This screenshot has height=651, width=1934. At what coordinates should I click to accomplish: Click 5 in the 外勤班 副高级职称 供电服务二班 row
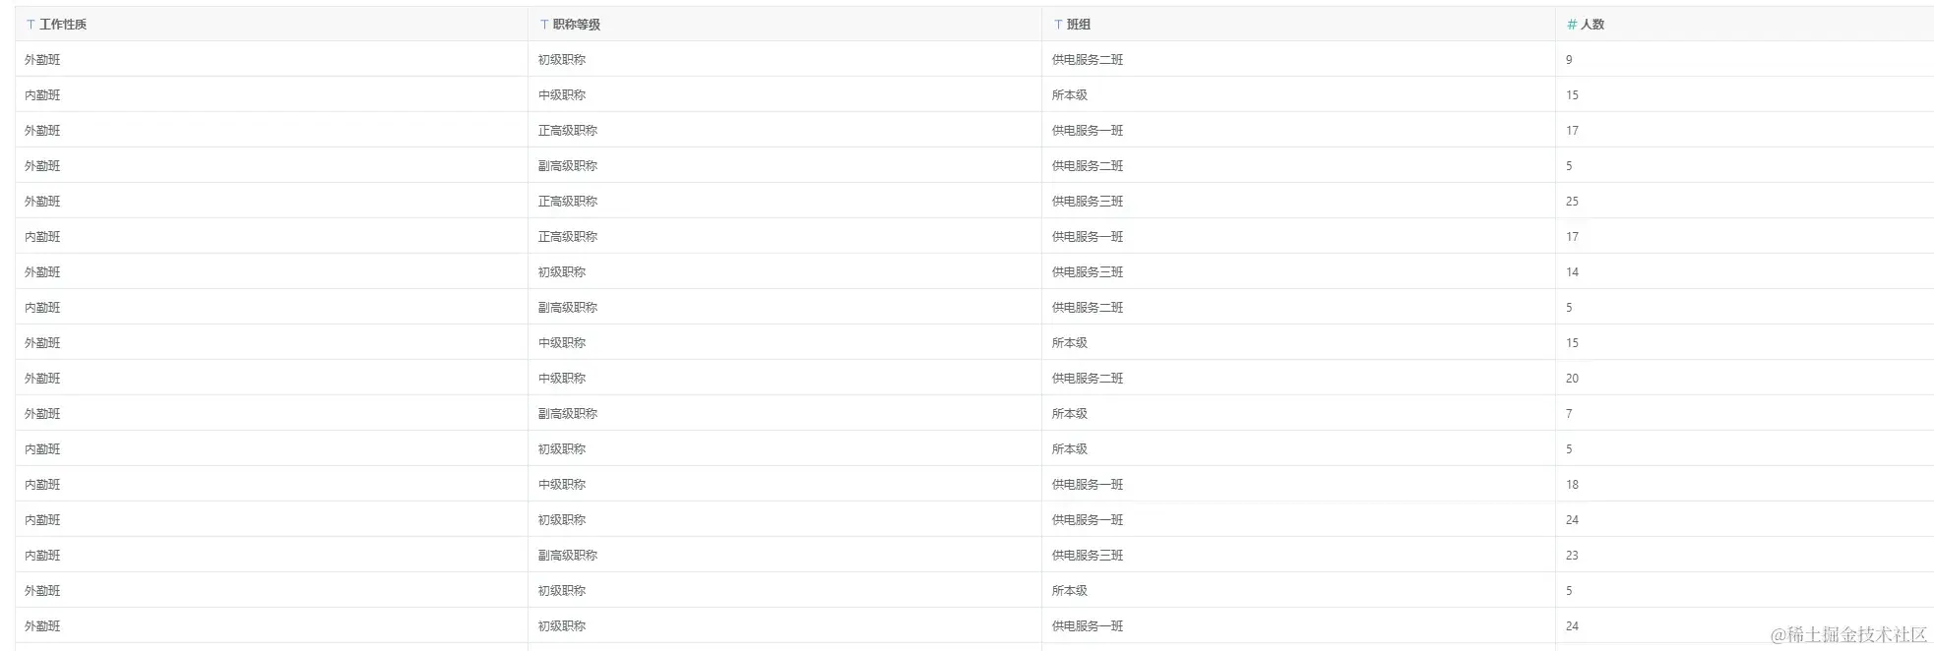(1569, 166)
